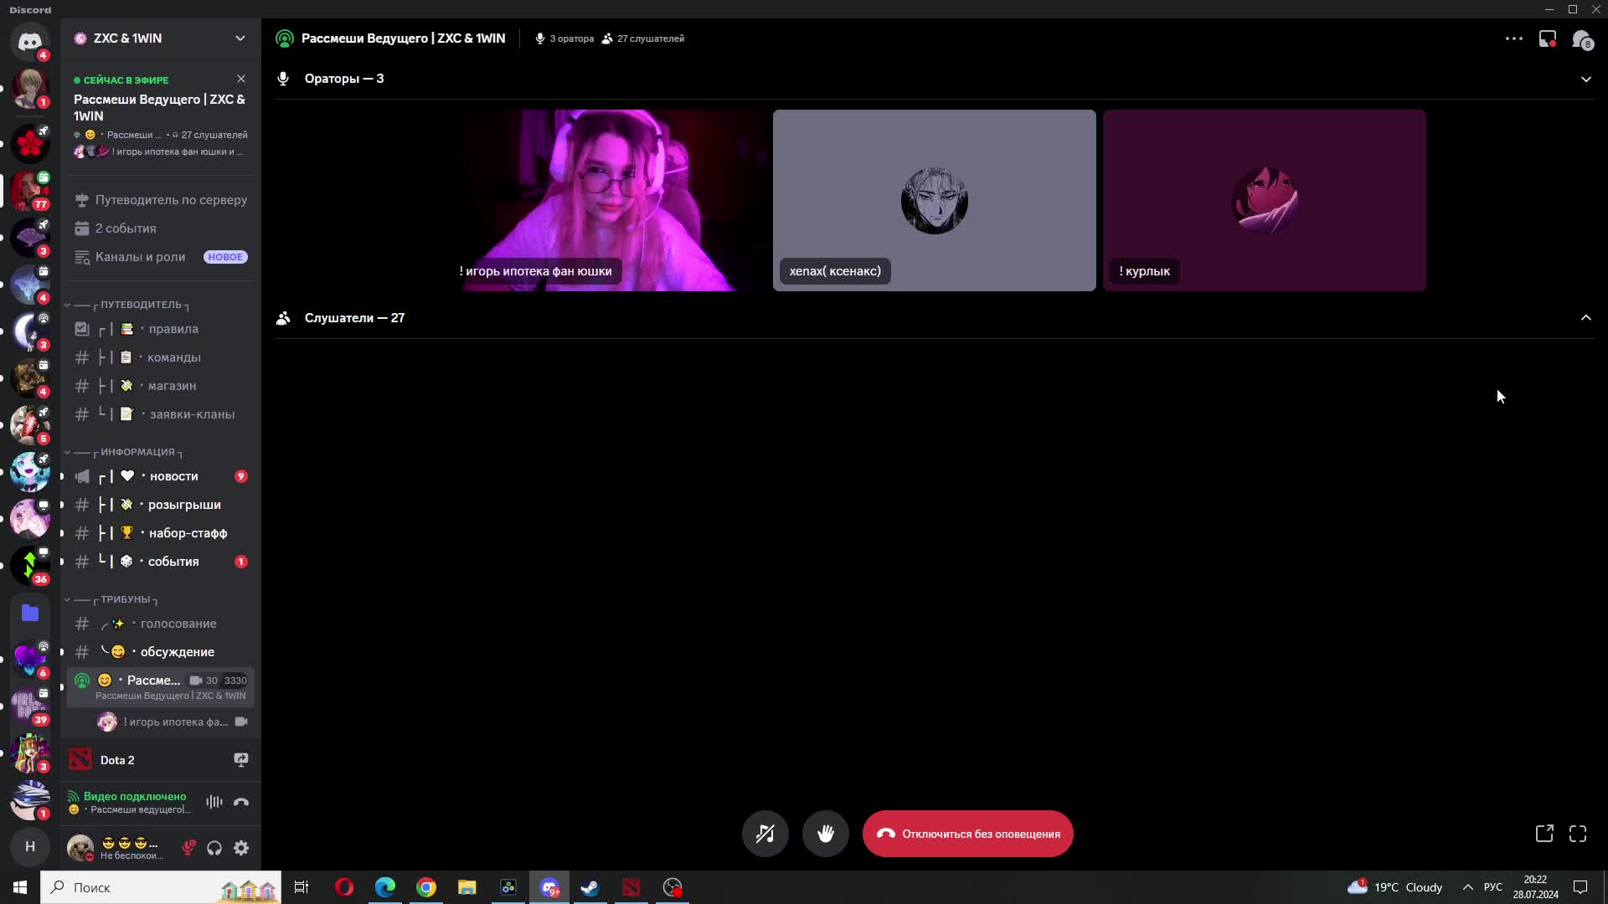Open the события channel
This screenshot has height=904, width=1608.
pos(161,562)
